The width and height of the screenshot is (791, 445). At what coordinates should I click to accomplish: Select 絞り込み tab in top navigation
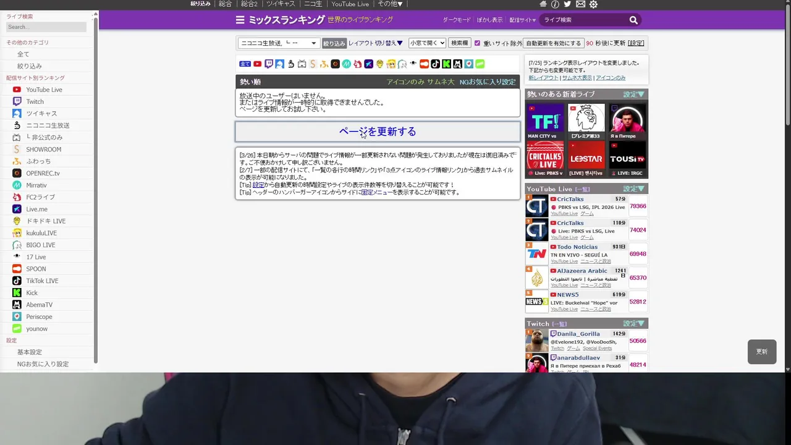(x=200, y=4)
